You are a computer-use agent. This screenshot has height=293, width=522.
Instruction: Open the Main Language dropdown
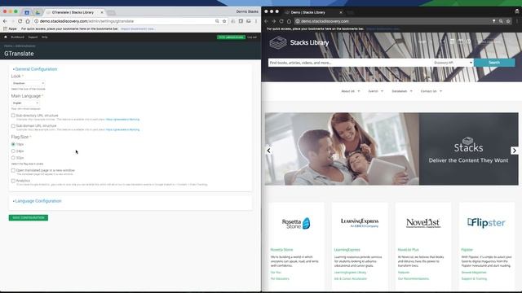[25, 103]
